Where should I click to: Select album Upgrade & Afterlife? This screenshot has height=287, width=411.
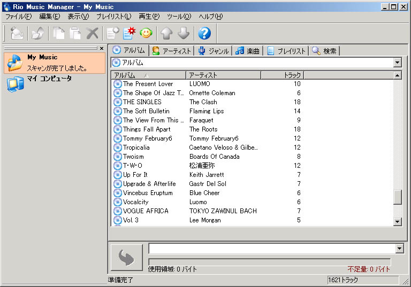click(149, 184)
